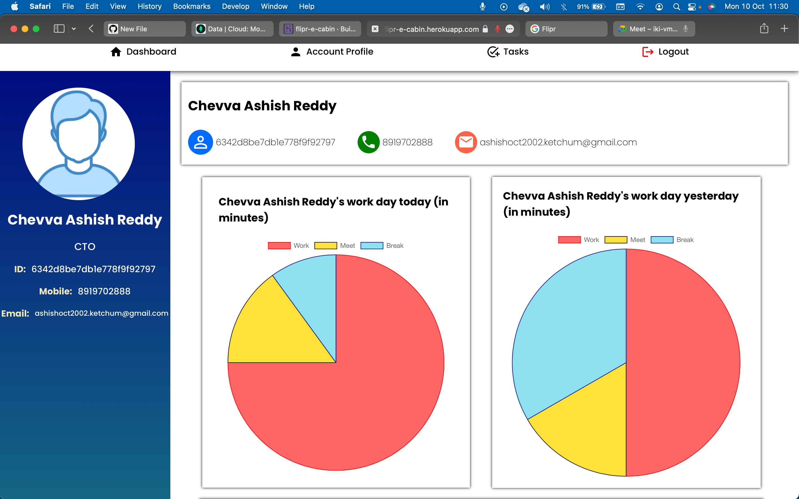Click the orange email envelope icon
This screenshot has height=499, width=799.
click(466, 142)
